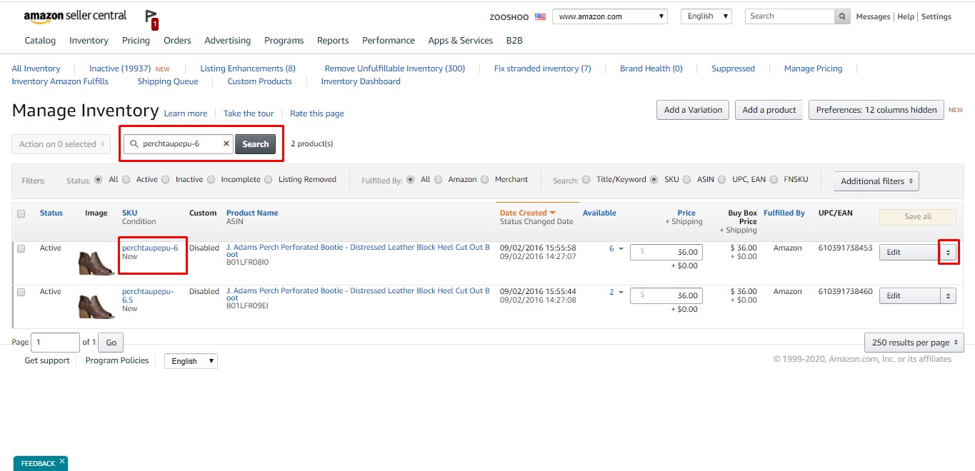
Task: Select Fulfilled By Amazon radio button
Action: click(x=439, y=180)
